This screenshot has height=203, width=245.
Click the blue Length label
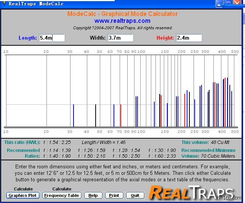pyautogui.click(x=28, y=38)
